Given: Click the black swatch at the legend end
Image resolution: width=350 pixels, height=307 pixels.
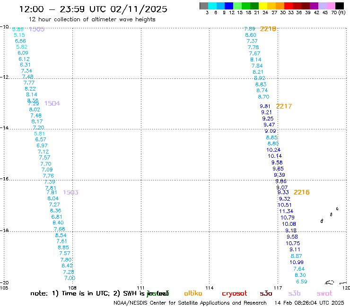Looking at the screenshot, I should tap(340, 6).
